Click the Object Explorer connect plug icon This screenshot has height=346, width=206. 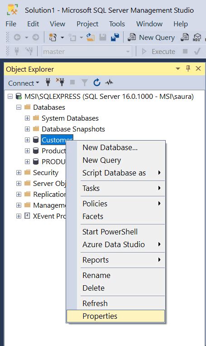coord(48,83)
